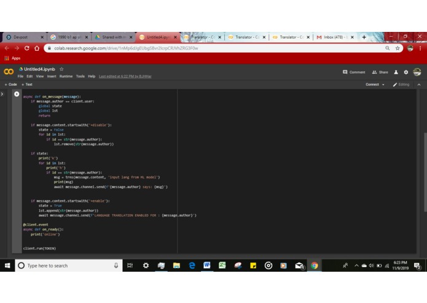Open Chrome from the taskbar
Viewport: 427px width, 303px height.
314,266
